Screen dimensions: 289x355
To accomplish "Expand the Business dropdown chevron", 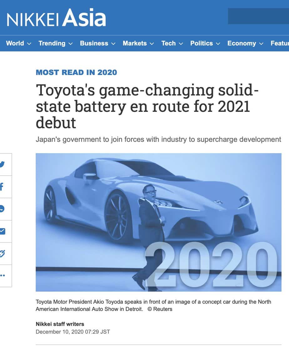I will [113, 44].
